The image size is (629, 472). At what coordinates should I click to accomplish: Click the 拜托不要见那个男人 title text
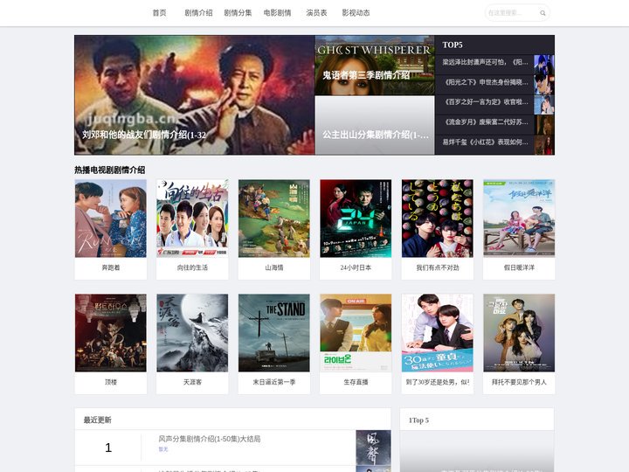click(519, 382)
